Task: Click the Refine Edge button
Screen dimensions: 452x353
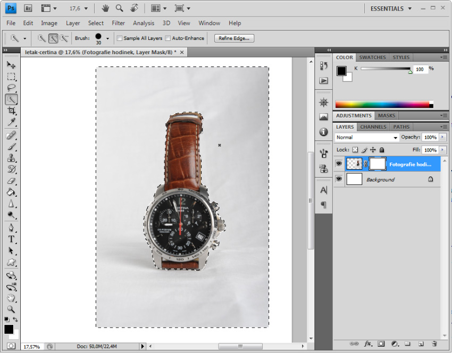Action: pyautogui.click(x=235, y=38)
